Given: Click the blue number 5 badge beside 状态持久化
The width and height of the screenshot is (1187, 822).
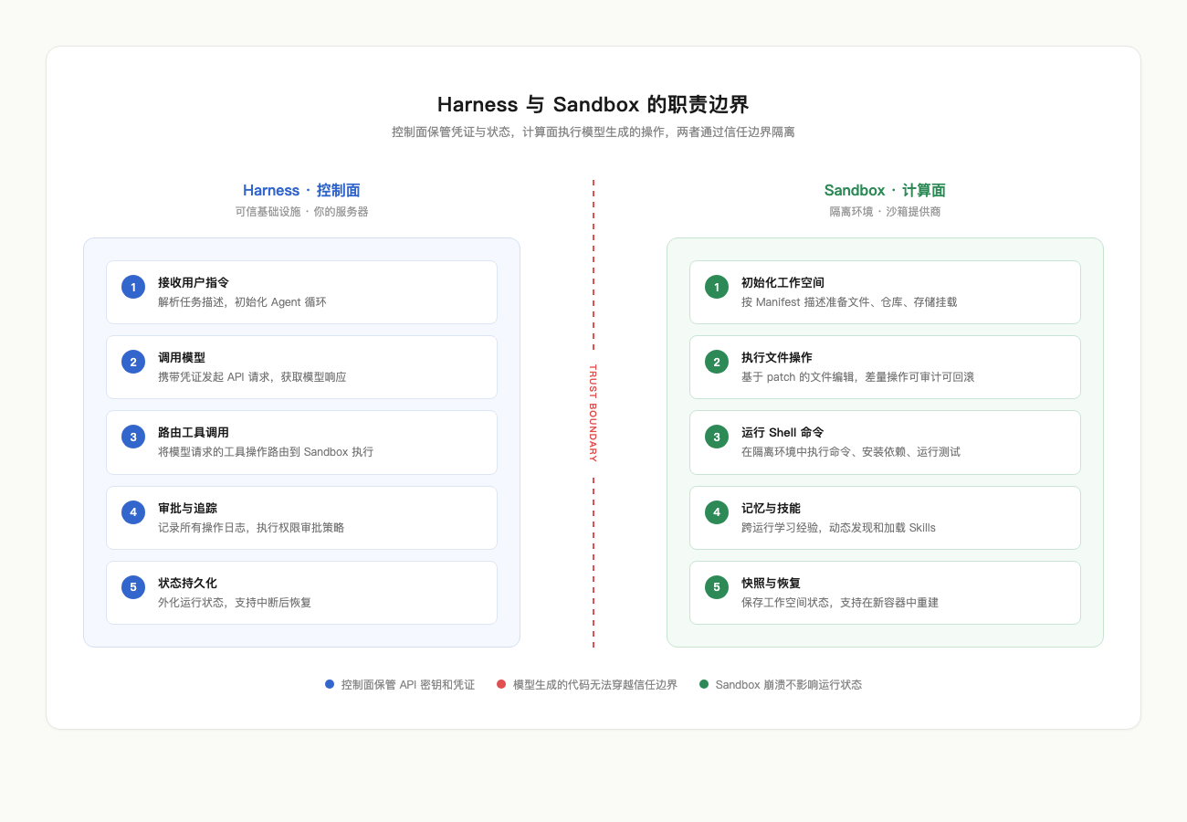Looking at the screenshot, I should 133,587.
